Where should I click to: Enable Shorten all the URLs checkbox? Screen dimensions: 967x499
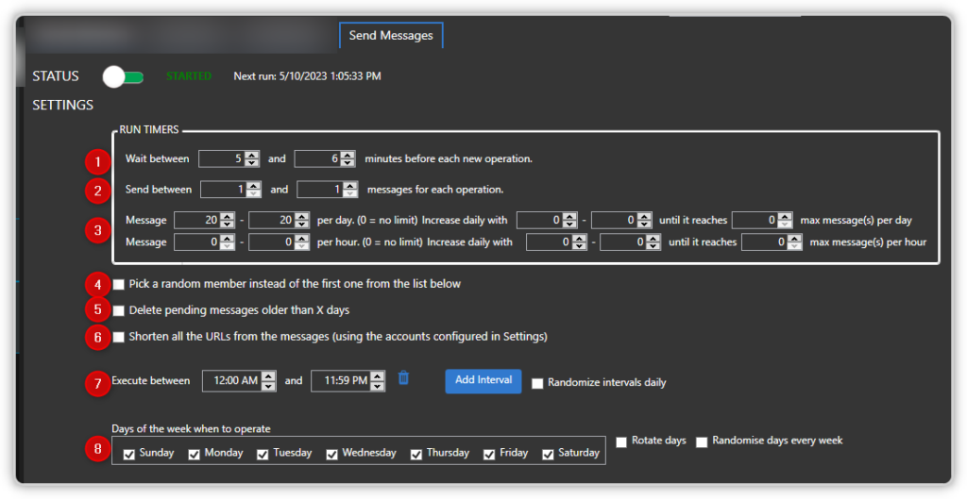118,337
